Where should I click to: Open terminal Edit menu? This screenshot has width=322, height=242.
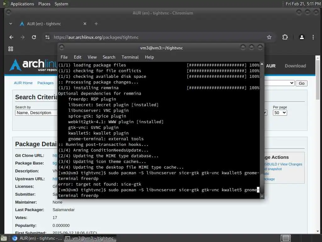[x=77, y=57]
